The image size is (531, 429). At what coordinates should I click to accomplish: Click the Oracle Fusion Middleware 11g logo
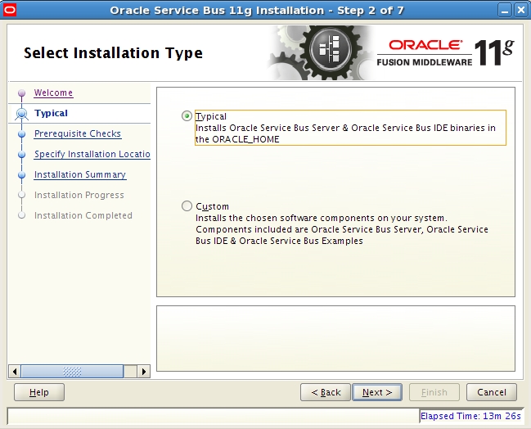[445, 53]
